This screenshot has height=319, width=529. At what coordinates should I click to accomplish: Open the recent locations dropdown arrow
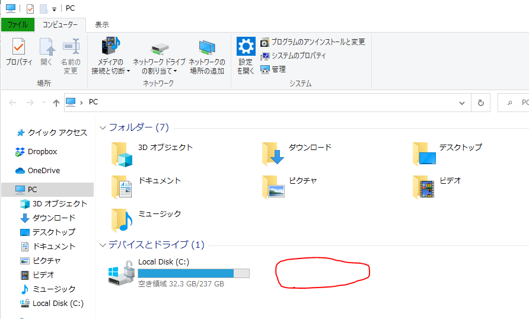click(44, 102)
